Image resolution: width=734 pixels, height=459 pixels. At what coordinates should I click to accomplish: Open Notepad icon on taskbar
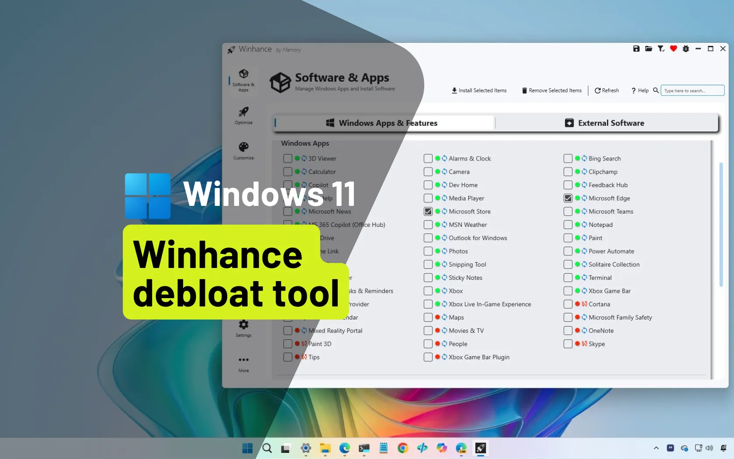(x=383, y=448)
